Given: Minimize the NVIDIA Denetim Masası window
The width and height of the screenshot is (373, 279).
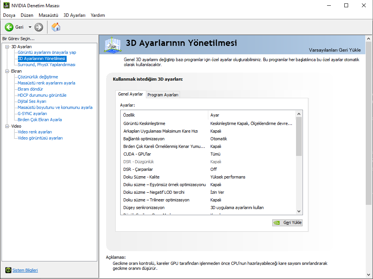Looking at the screenshot, I should click(329, 5).
